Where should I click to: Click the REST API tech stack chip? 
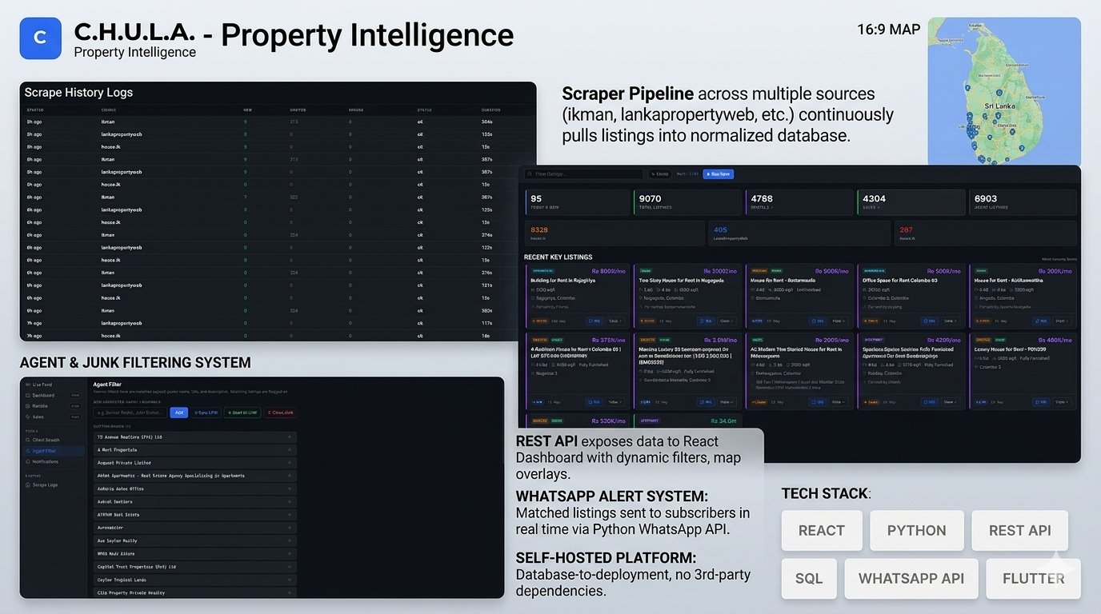(x=1020, y=530)
